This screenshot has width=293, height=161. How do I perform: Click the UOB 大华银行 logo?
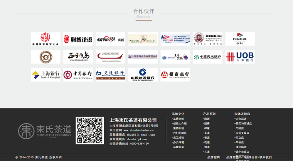(x=240, y=57)
